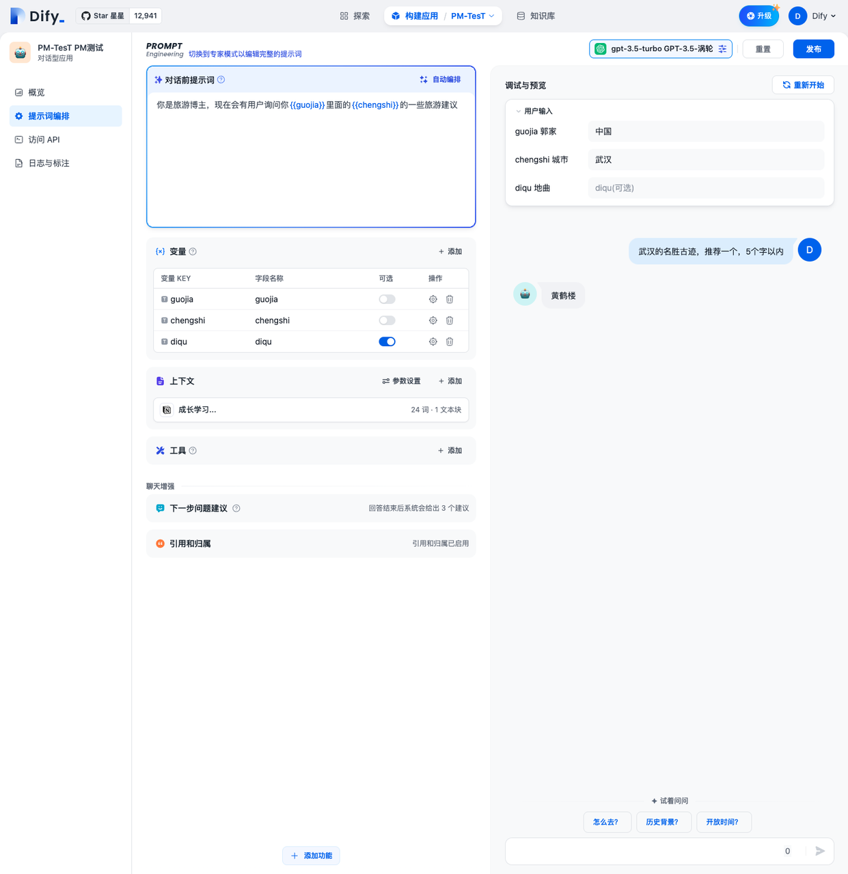Toggle guojia variable optional switch
Viewport: 848px width, 874px height.
click(387, 299)
